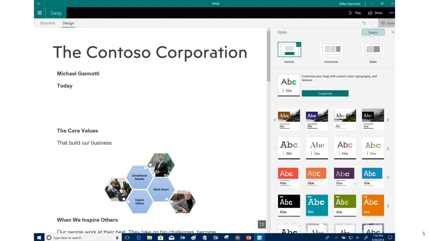The height and width of the screenshot is (241, 429).
Task: Pick the white style with orange c
Action: tap(289, 148)
